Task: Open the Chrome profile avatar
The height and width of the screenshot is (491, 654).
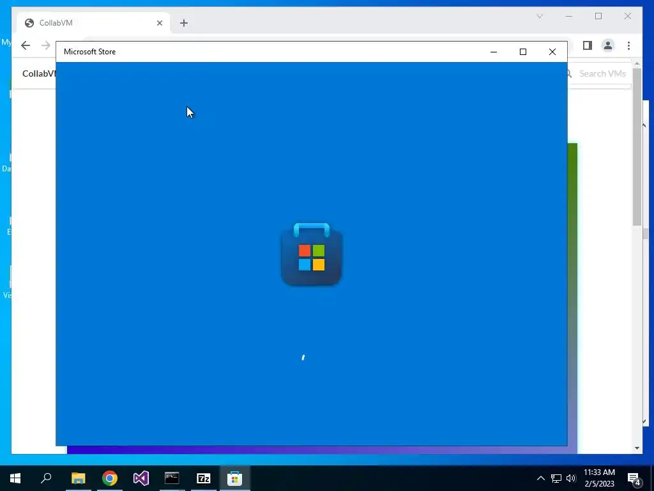Action: (608, 45)
